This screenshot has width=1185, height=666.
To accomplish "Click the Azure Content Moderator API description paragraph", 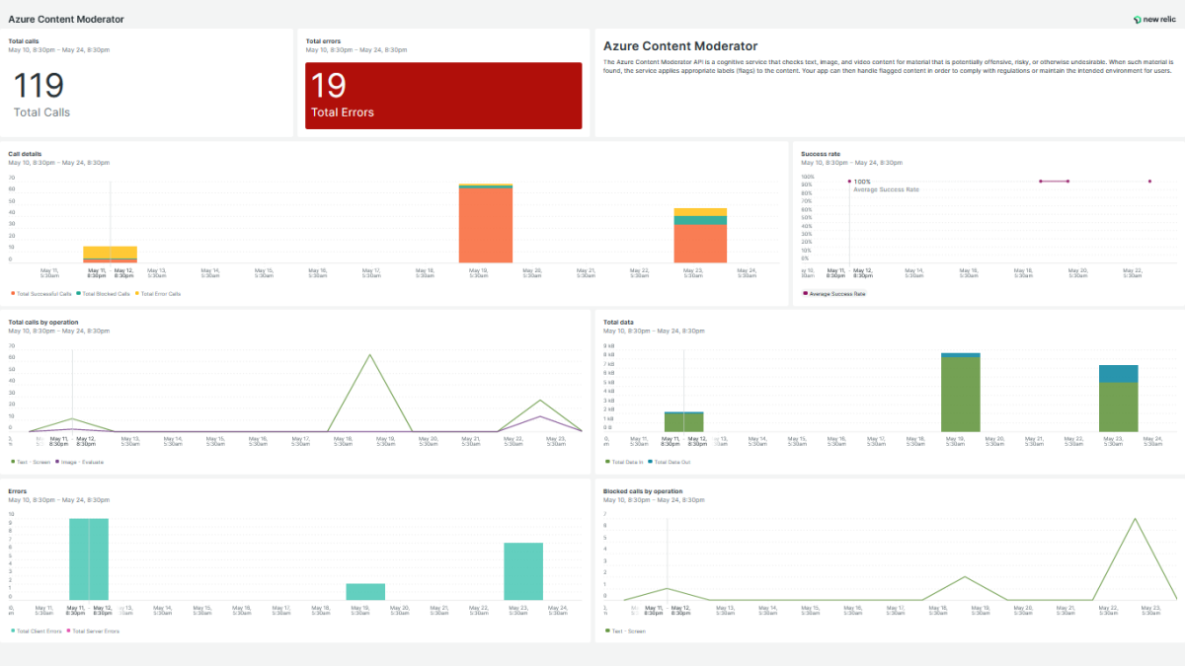I will [x=888, y=66].
